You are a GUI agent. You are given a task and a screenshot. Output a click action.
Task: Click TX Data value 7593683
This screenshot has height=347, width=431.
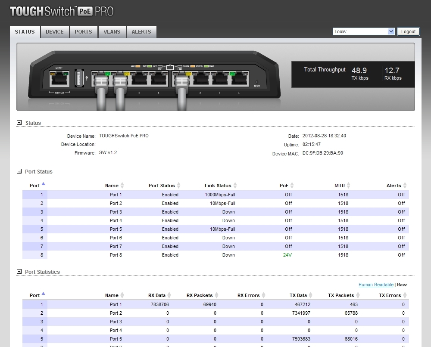pyautogui.click(x=301, y=339)
